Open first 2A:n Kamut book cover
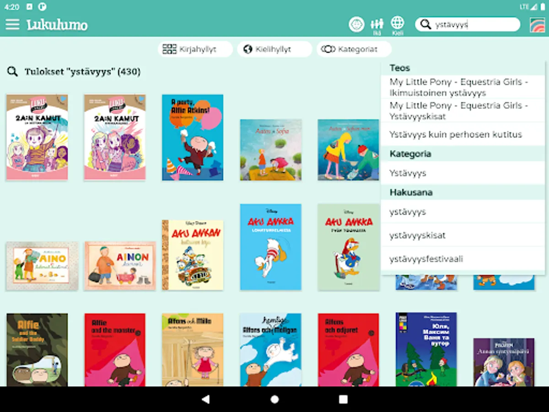Image resolution: width=549 pixels, height=412 pixels. [37, 137]
